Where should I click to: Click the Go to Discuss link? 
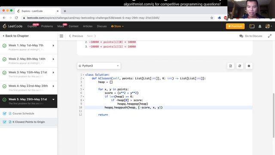pos(254,36)
